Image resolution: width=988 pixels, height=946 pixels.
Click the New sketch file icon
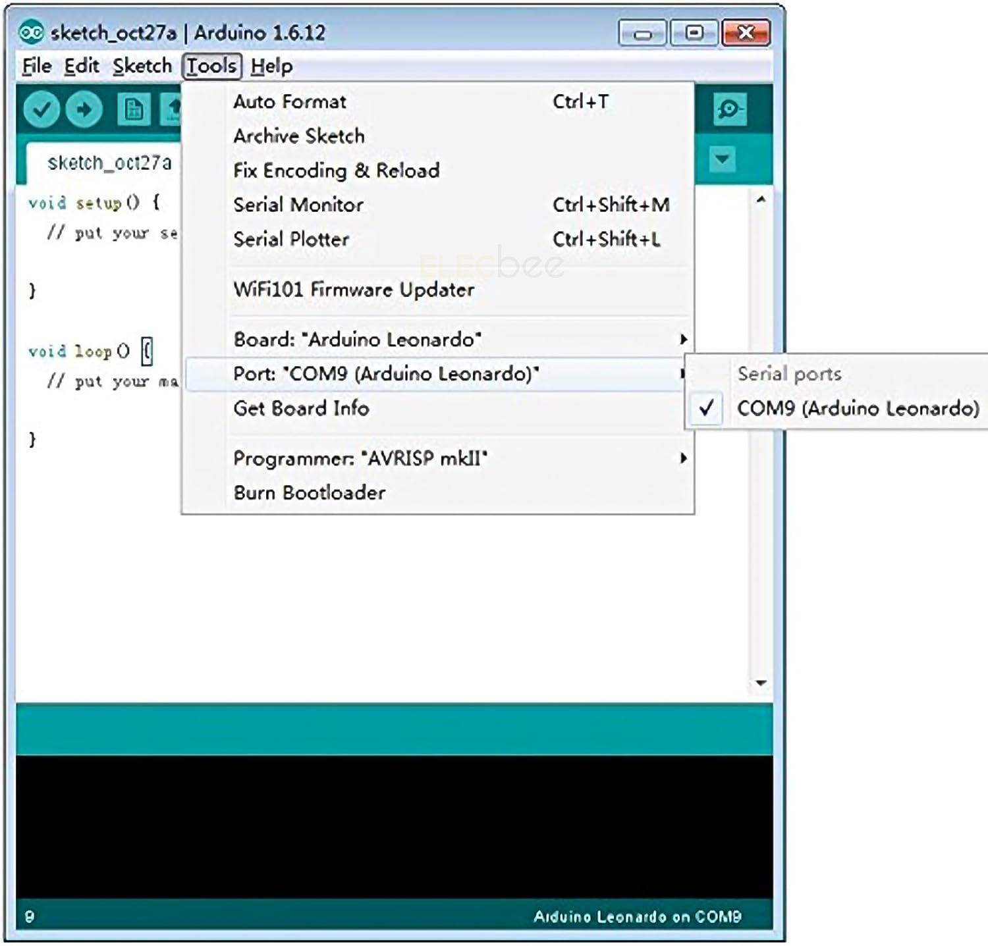(134, 109)
